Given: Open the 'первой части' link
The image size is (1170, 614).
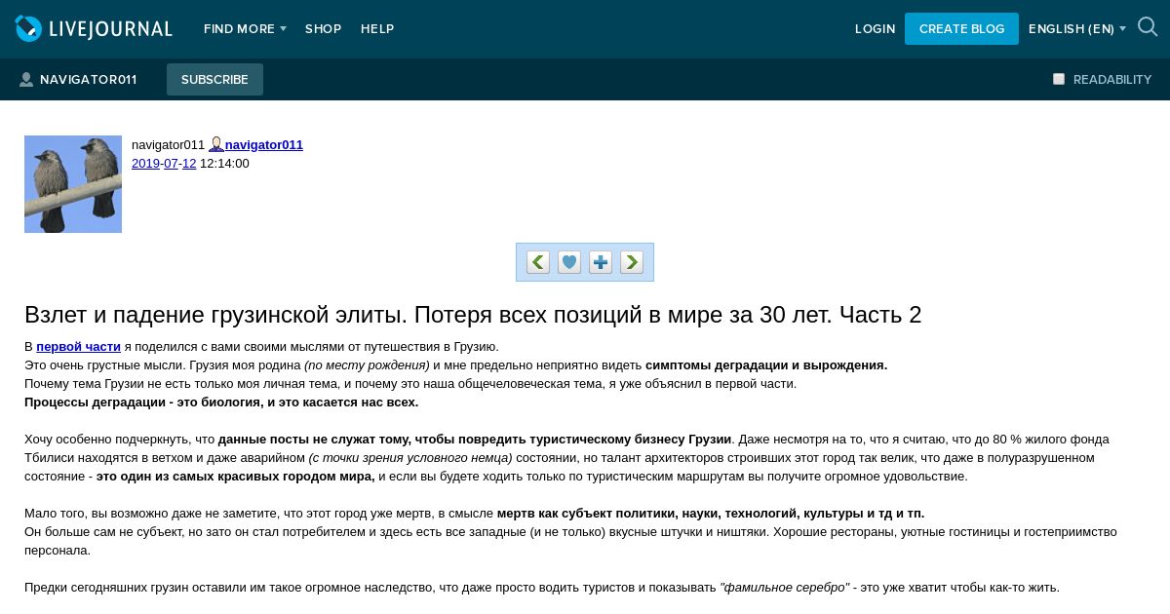Looking at the screenshot, I should pyautogui.click(x=79, y=346).
